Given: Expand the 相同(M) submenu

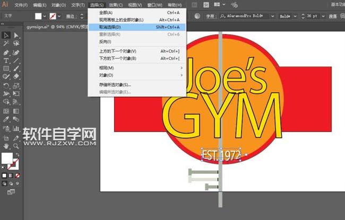Looking at the screenshot, I should click(x=137, y=68).
